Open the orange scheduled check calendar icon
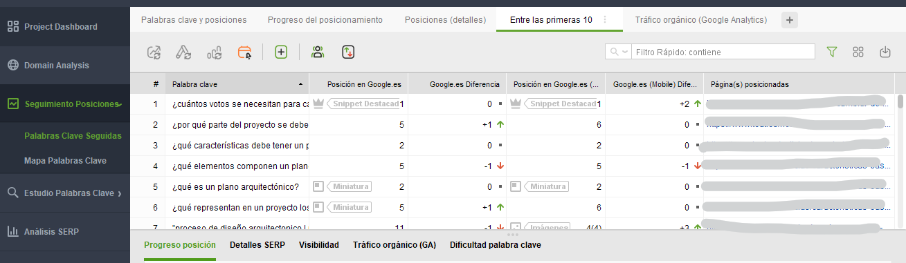 [x=245, y=52]
